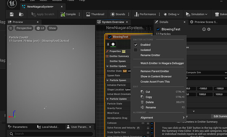Click the Thumbnail toolbar icon
Image resolution: width=227 pixels, height=137 pixels.
(x=95, y=14)
